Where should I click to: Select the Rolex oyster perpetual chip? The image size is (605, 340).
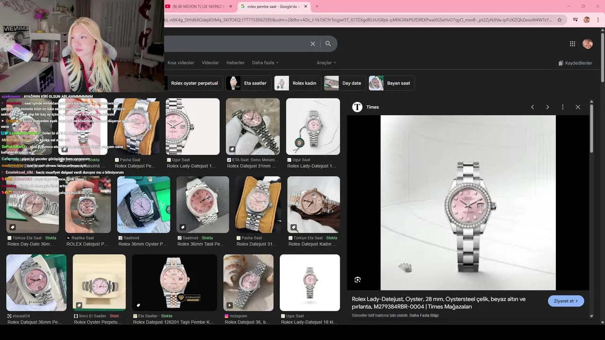194,83
